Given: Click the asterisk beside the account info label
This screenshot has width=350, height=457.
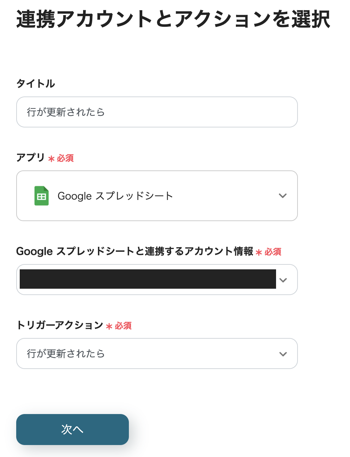Looking at the screenshot, I should coord(259,252).
